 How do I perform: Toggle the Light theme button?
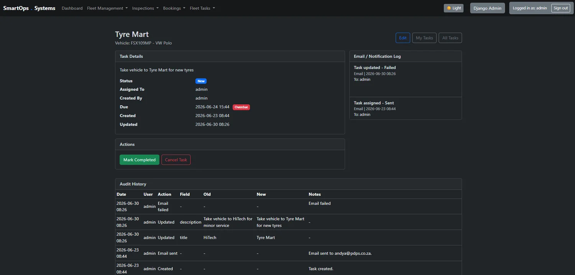point(454,8)
